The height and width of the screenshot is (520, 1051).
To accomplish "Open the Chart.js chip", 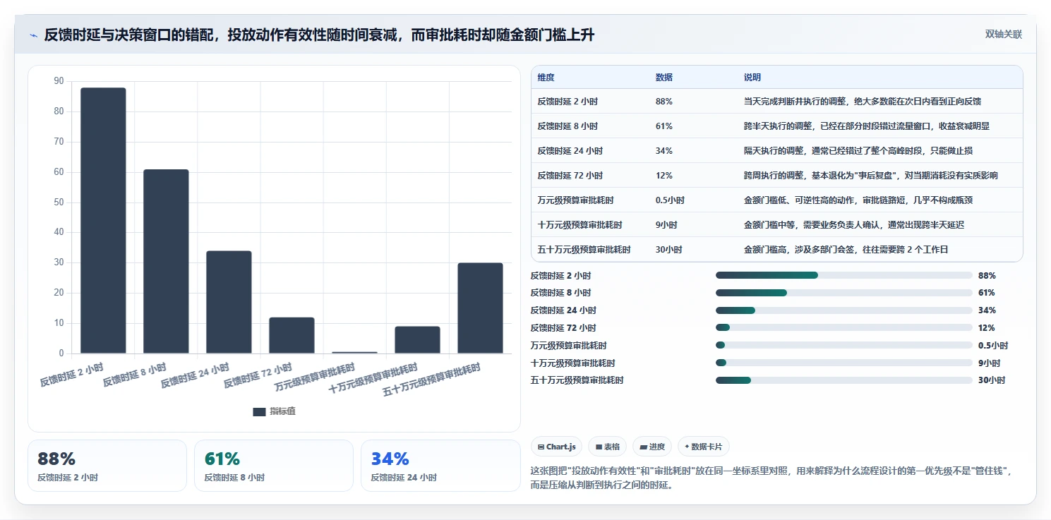I will point(556,447).
